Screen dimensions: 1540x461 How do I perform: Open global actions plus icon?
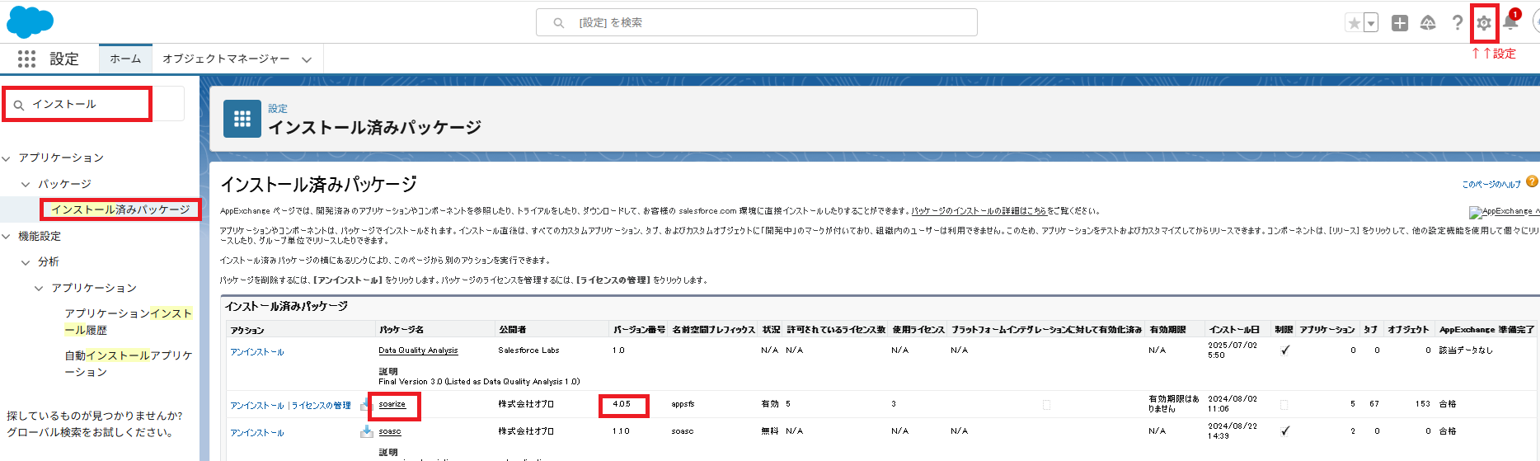click(1400, 23)
